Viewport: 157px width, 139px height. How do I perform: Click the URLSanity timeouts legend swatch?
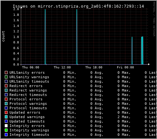pyautogui.click(x=6, y=81)
